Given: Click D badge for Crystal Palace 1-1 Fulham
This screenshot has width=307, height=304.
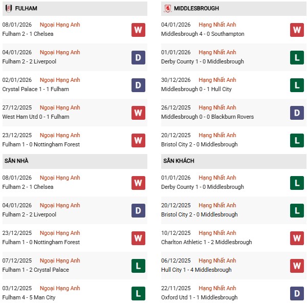Looking at the screenshot, I should tap(138, 85).
